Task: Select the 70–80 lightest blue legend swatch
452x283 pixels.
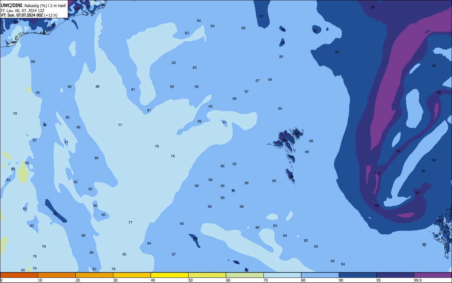Action: pyautogui.click(x=282, y=275)
